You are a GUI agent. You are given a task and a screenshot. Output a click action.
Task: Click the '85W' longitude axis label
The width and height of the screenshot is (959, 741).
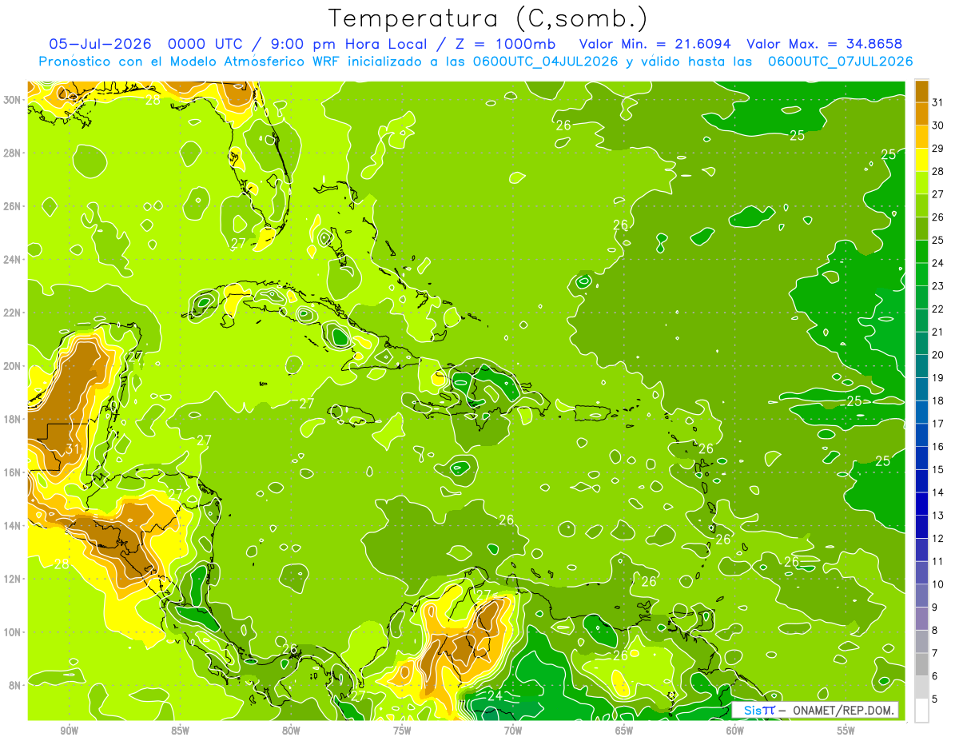[x=180, y=731]
